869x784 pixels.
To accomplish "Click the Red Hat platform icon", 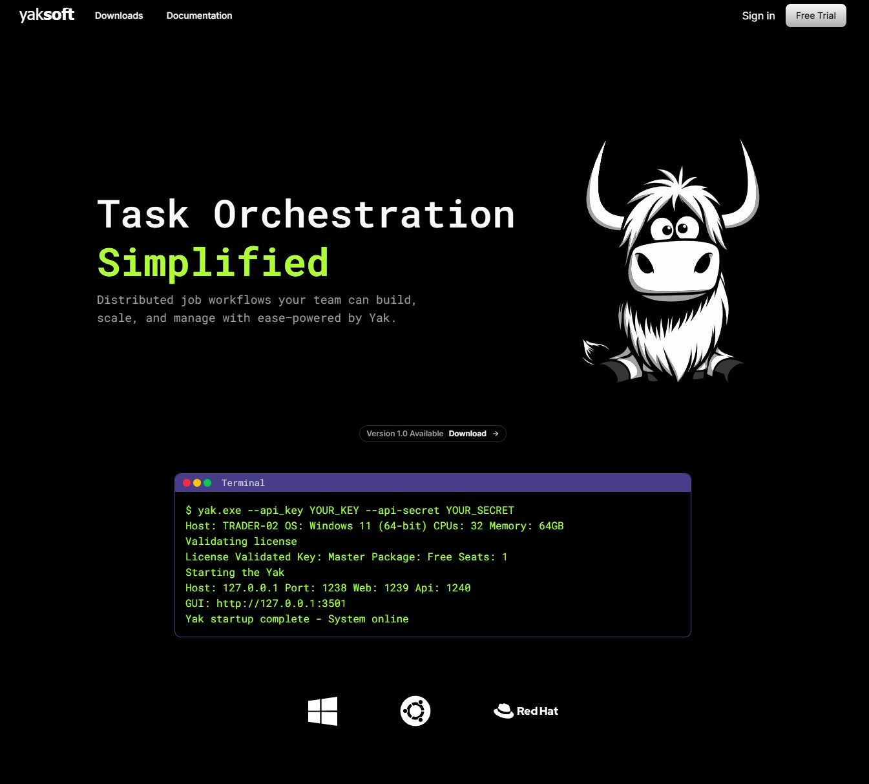I will click(525, 710).
